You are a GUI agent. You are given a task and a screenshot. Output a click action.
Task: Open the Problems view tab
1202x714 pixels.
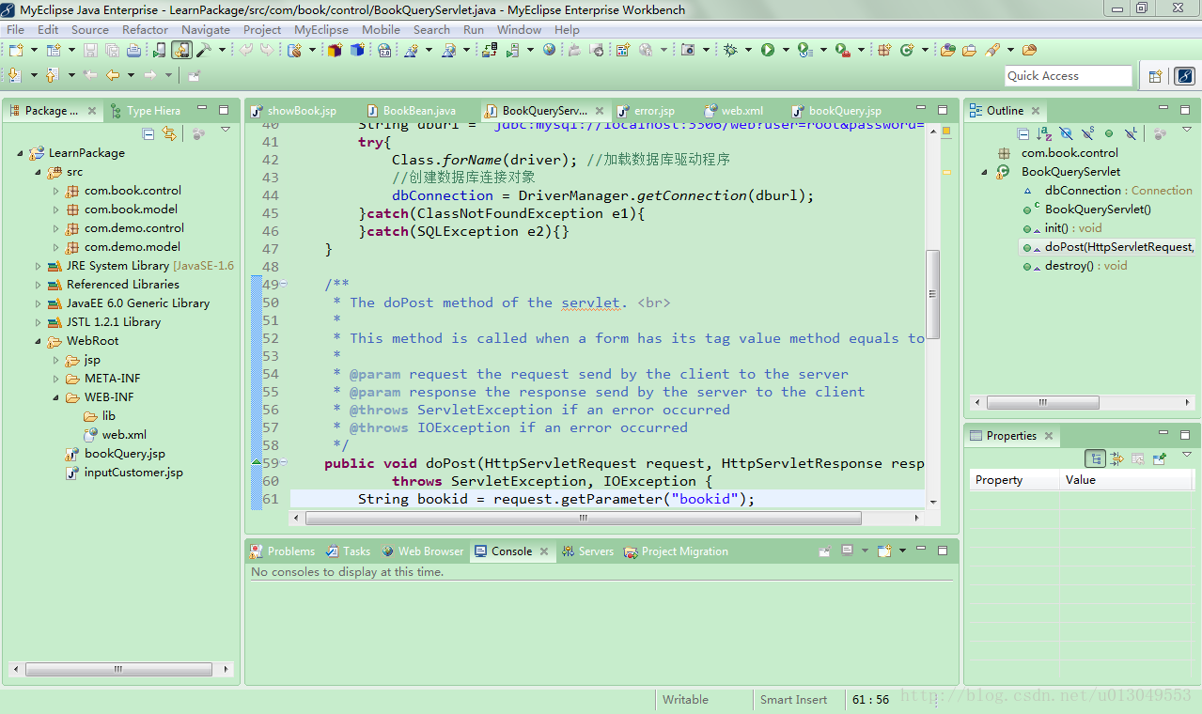point(282,551)
